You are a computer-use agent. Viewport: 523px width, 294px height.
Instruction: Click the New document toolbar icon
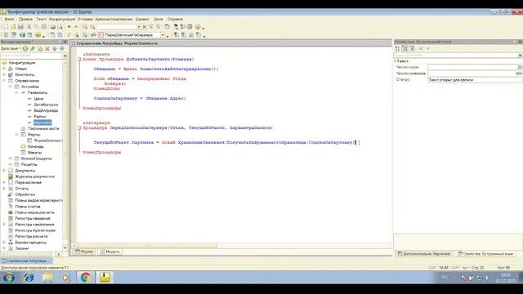point(6,27)
